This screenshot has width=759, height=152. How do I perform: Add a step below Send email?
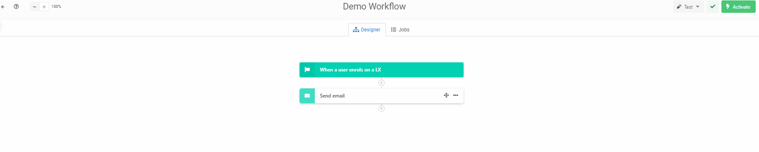pos(381,109)
